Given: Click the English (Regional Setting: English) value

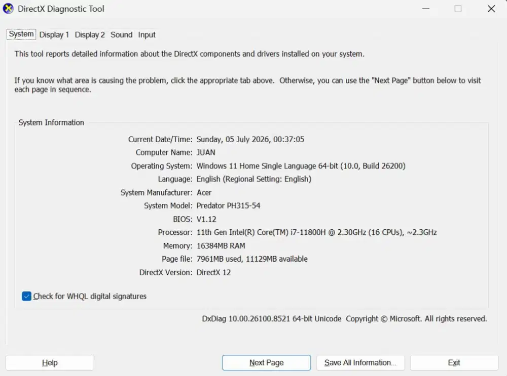Looking at the screenshot, I should coord(254,179).
